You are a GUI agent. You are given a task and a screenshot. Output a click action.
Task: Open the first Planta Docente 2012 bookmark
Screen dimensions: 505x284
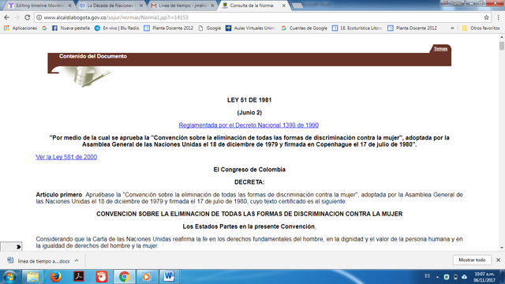(169, 28)
